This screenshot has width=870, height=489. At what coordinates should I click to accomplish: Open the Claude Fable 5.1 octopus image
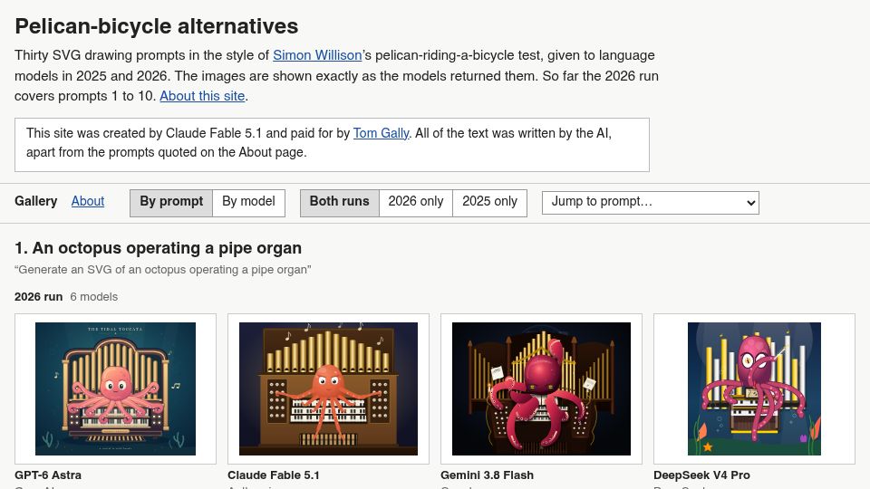point(328,388)
